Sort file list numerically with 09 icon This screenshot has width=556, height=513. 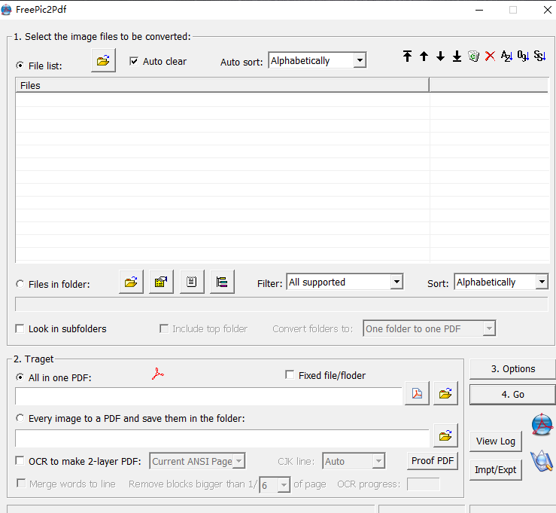523,56
